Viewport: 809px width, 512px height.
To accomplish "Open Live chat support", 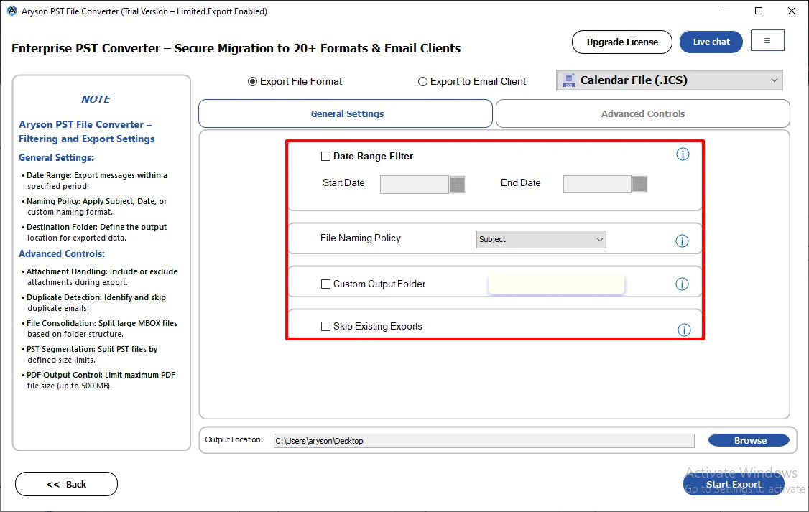I will [x=711, y=42].
